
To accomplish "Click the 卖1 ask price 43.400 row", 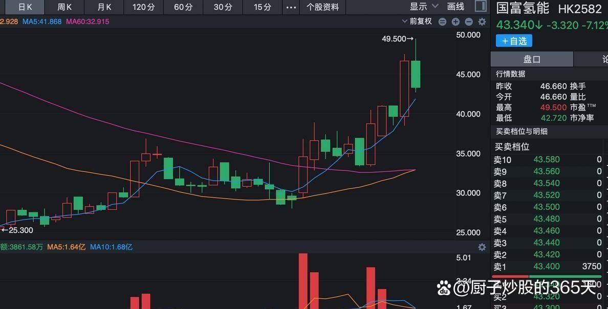I will (547, 267).
